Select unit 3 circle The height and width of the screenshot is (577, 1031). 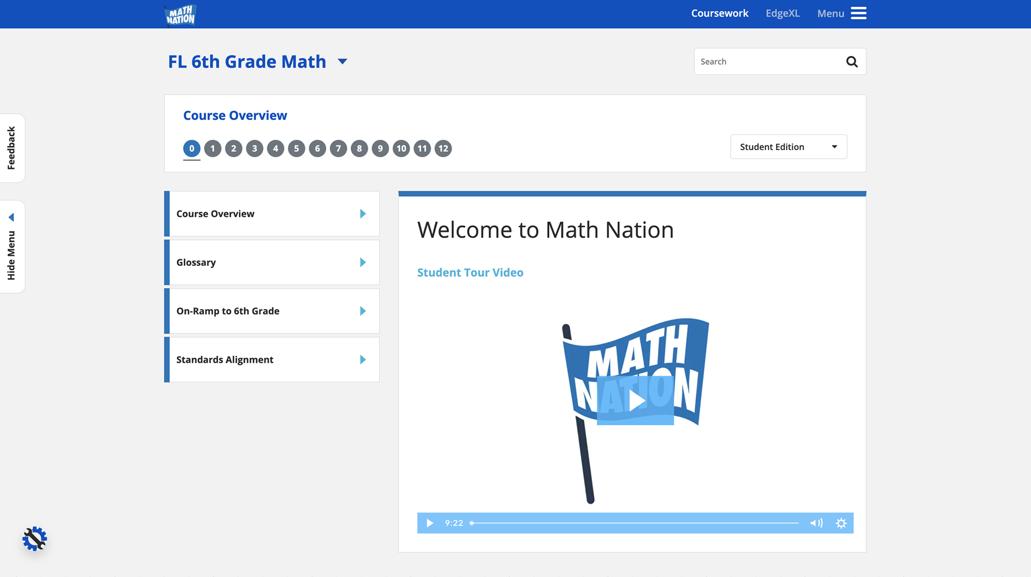click(x=255, y=149)
